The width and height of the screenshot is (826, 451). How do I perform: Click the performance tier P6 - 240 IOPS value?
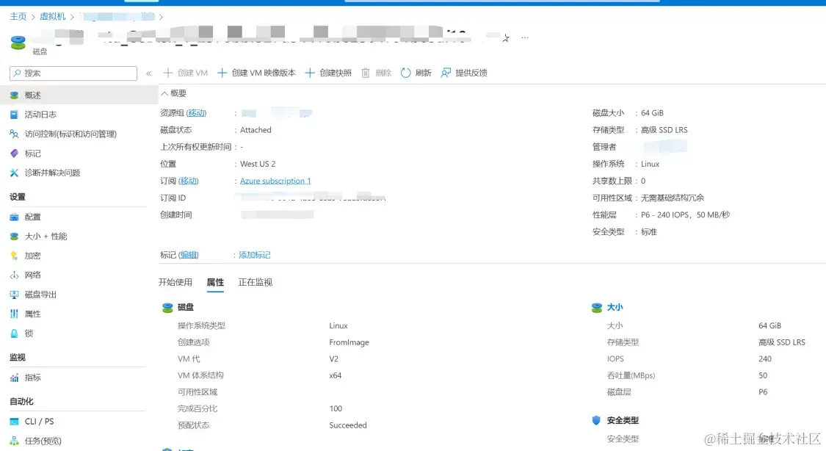point(685,215)
